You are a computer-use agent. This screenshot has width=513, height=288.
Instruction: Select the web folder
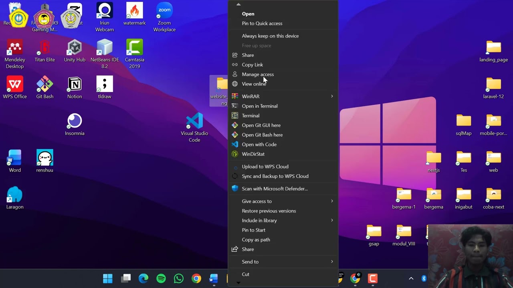[x=493, y=161]
